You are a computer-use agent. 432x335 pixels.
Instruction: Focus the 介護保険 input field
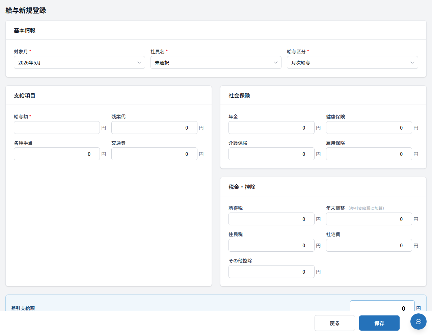point(271,154)
